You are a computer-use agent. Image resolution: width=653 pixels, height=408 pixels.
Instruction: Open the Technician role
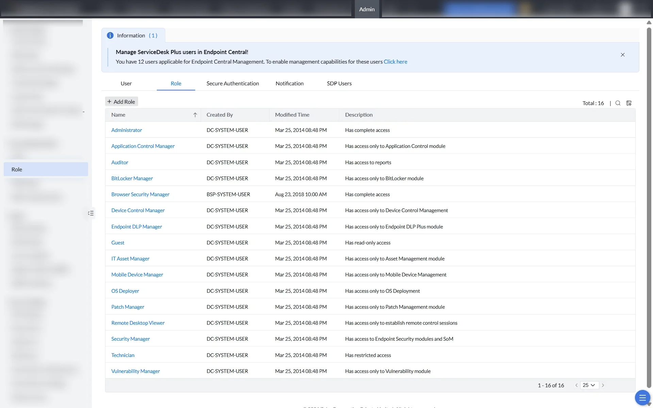tap(123, 355)
